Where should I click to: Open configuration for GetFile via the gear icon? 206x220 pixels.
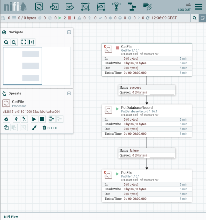6,119
